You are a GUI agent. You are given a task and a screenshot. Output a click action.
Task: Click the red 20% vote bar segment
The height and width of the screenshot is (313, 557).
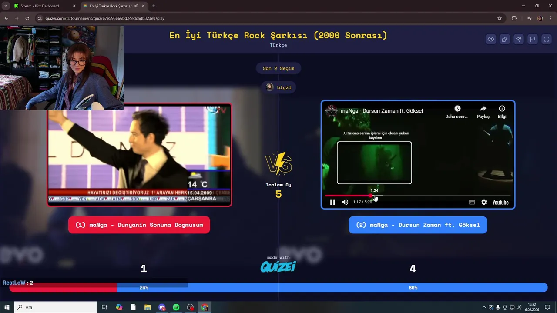tap(63, 287)
